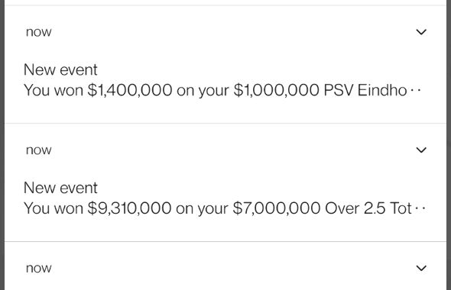Click the "You won" text in PSV notification
451x290 pixels.
click(x=54, y=90)
